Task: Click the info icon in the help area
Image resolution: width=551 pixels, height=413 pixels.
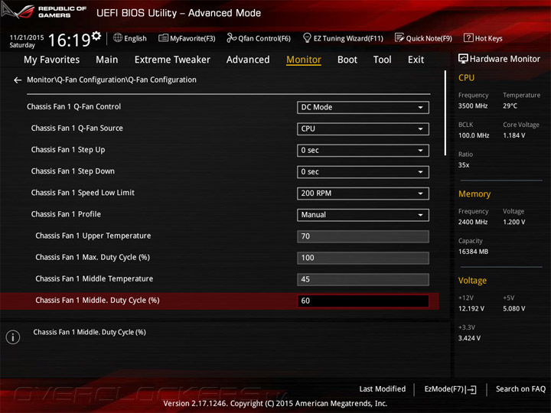Action: 13,337
